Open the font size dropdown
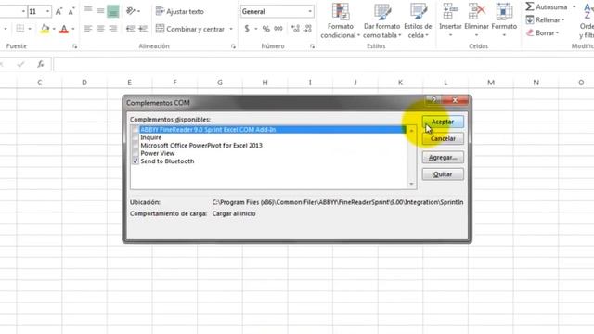 click(47, 12)
